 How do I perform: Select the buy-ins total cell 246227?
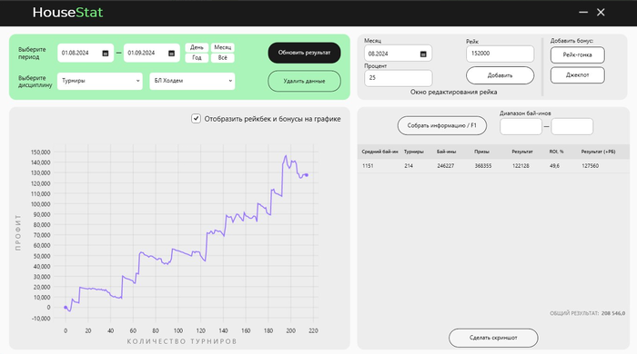[446, 166]
